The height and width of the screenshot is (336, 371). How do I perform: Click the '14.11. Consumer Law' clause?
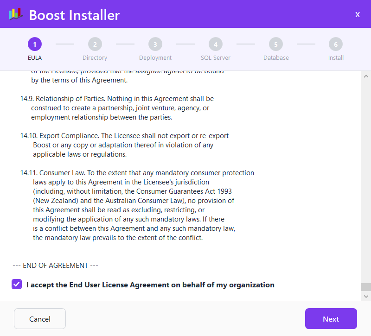tap(137, 205)
